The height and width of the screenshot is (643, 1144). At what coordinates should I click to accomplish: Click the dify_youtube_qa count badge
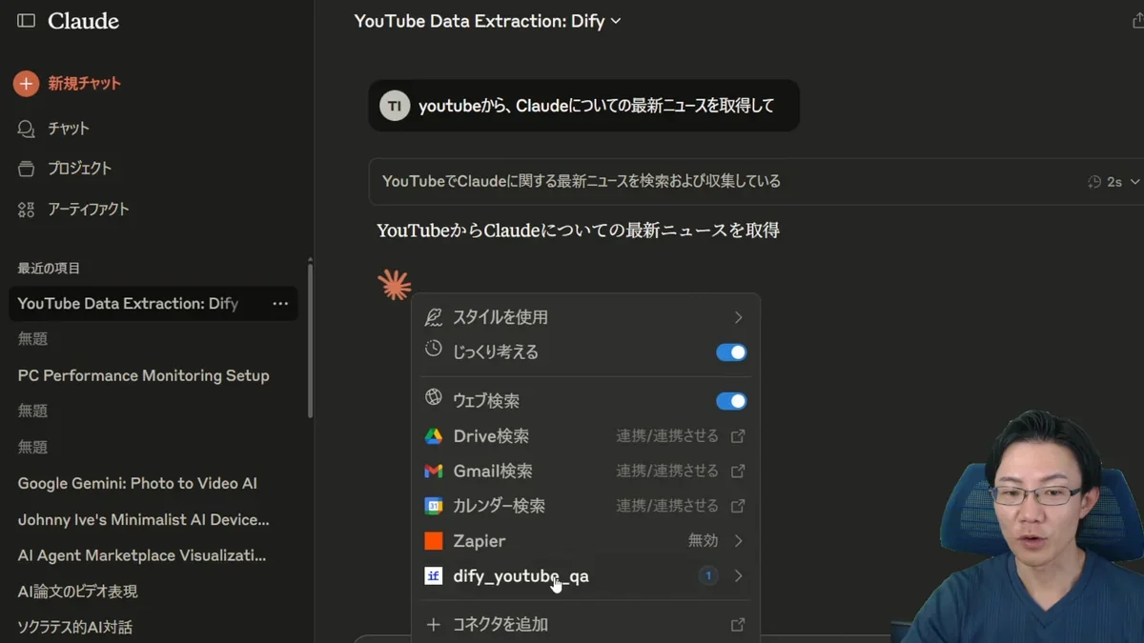(708, 575)
